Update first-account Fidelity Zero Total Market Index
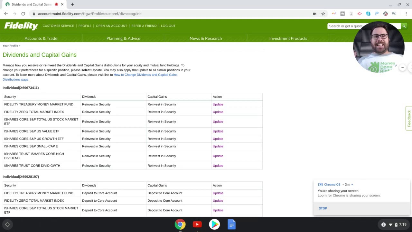This screenshot has width=412, height=232. 218,112
